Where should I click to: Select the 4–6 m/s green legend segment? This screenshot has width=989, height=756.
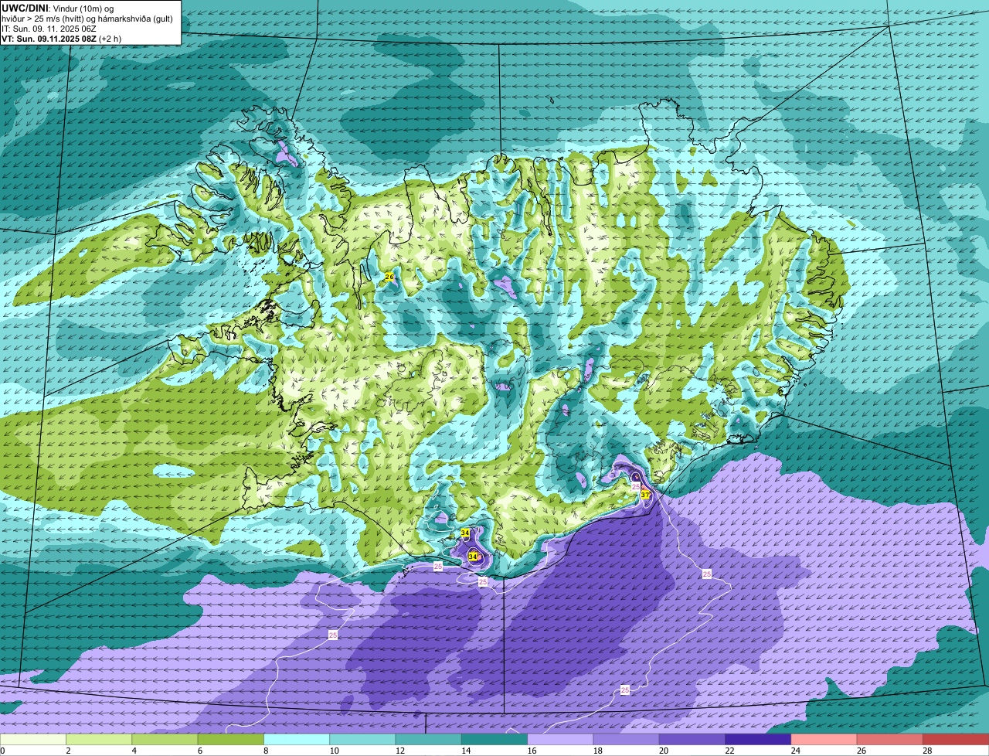tap(165, 739)
